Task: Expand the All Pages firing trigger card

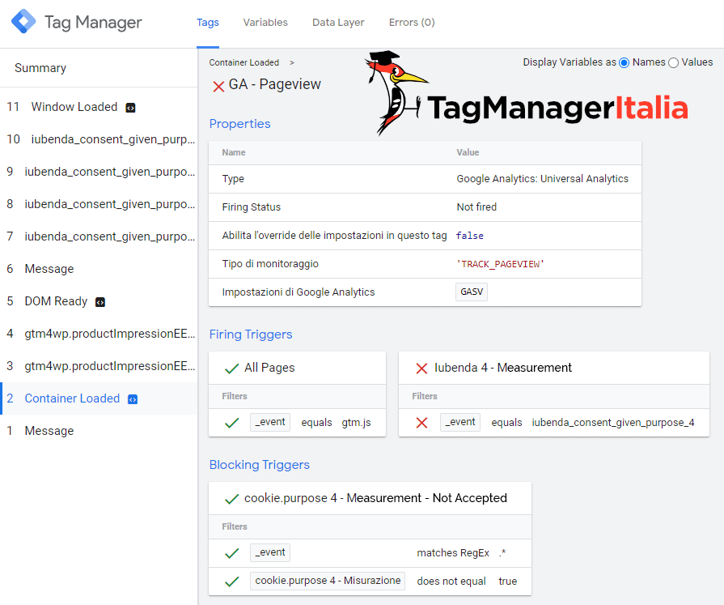Action: pyautogui.click(x=297, y=368)
